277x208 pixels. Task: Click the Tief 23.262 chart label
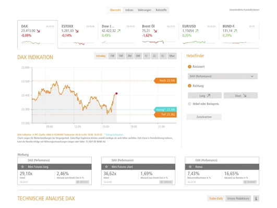pos(165,115)
